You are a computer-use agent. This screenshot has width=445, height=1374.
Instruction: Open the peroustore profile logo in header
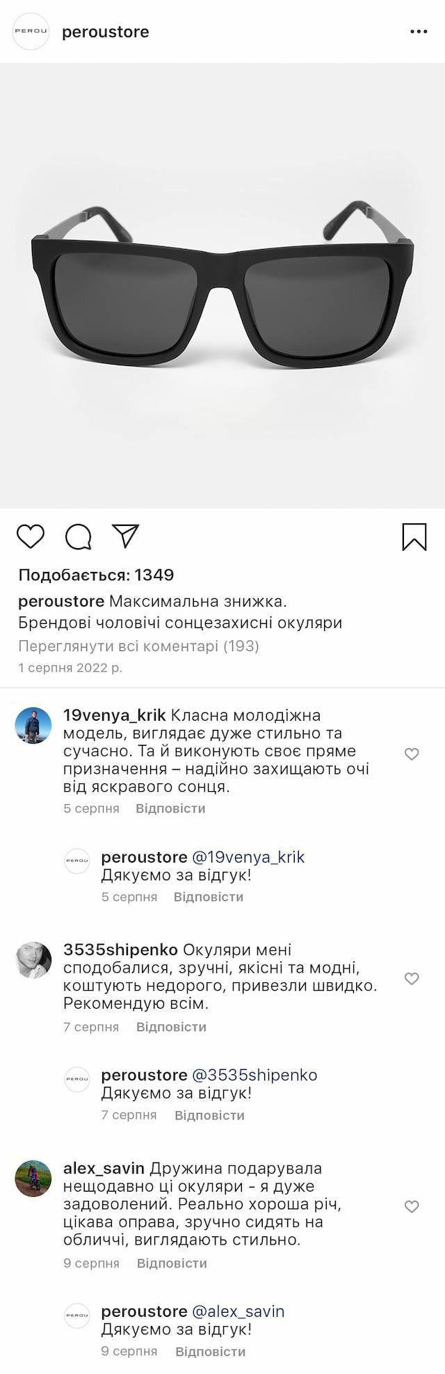coord(31,32)
